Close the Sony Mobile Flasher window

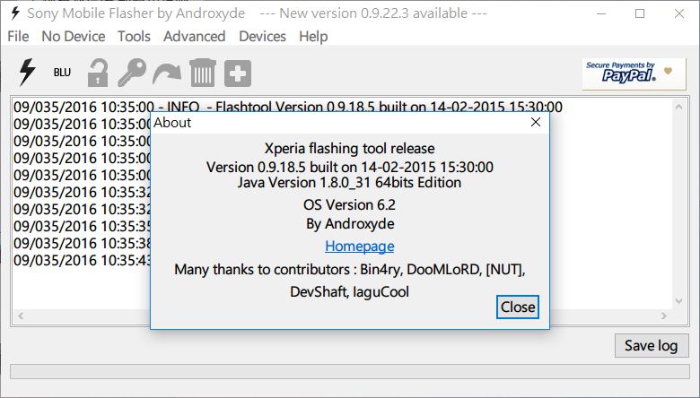679,13
